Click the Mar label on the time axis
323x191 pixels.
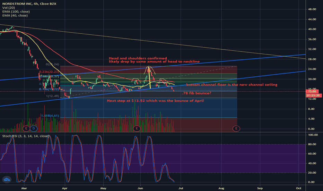click(24, 188)
